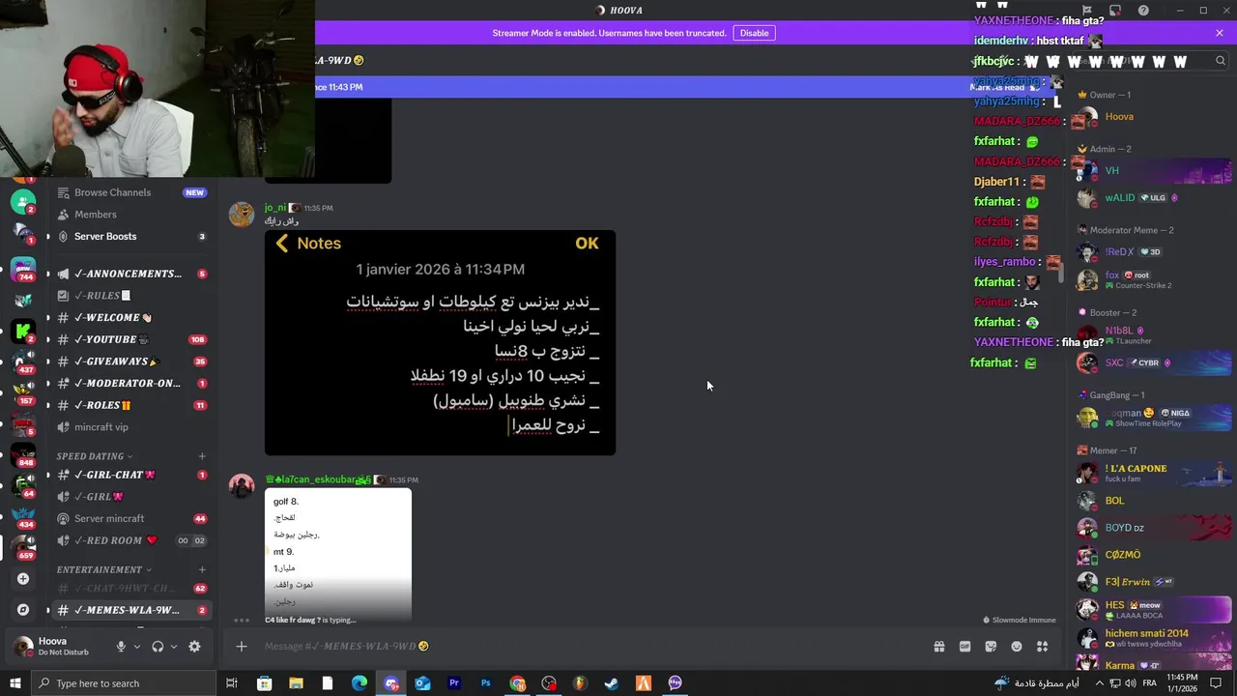1237x696 pixels.
Task: Open the Notes screenshot image from jo_ni
Action: (440, 342)
